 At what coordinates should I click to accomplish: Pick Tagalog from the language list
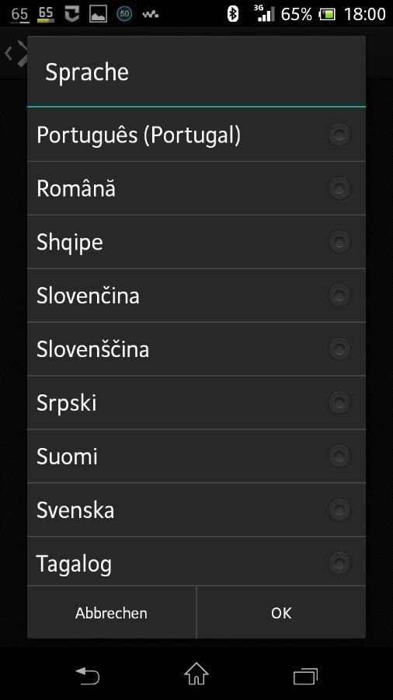(196, 562)
